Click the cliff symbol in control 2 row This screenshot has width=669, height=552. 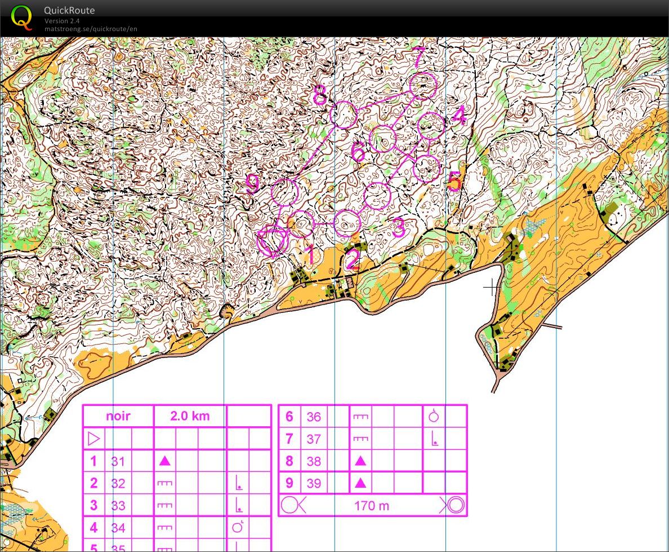[x=164, y=483]
